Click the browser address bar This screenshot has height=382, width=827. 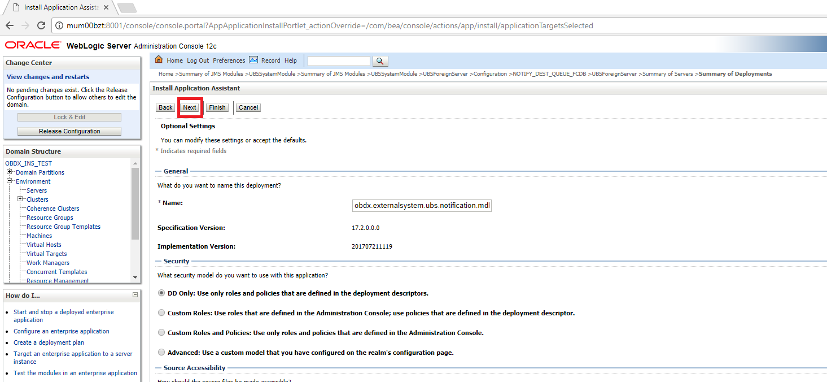pos(437,25)
